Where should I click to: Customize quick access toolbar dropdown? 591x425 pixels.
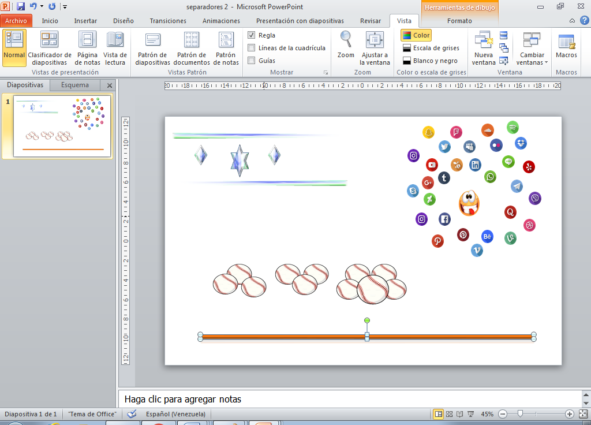pos(65,6)
